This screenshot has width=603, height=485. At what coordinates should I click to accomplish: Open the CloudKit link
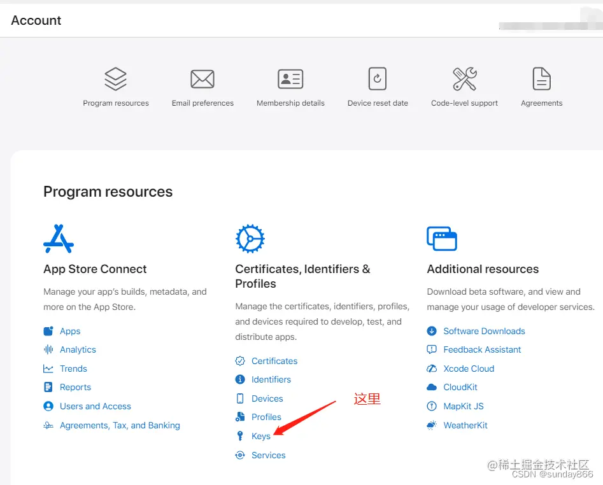coord(460,387)
